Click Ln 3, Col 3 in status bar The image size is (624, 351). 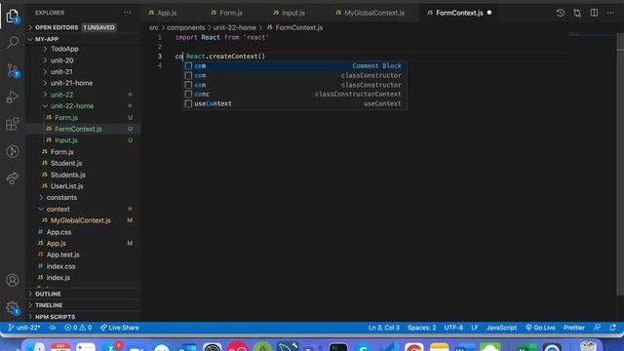tap(383, 328)
